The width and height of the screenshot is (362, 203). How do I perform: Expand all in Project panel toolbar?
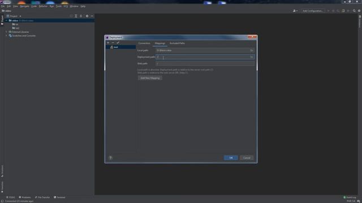point(76,16)
